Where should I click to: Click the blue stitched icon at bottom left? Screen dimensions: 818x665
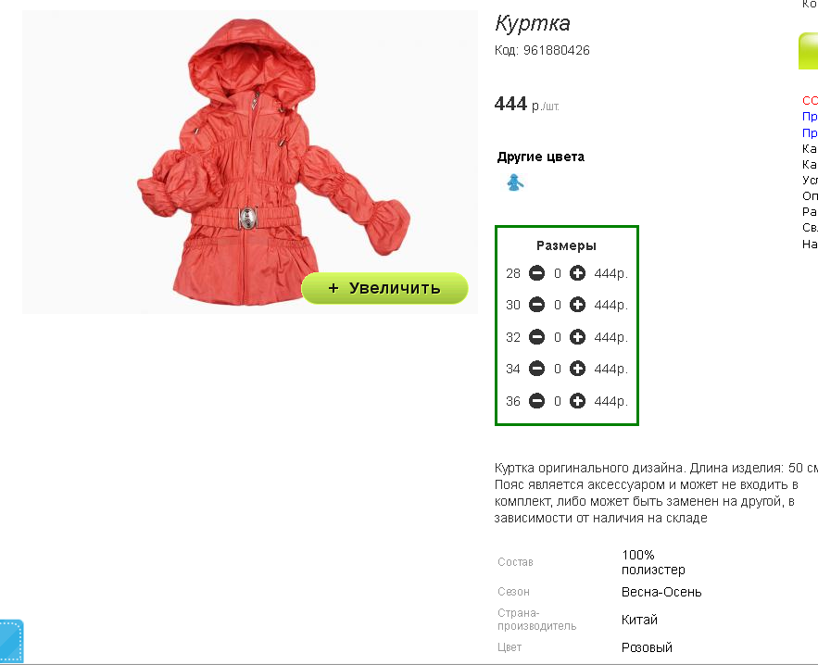click(11, 641)
